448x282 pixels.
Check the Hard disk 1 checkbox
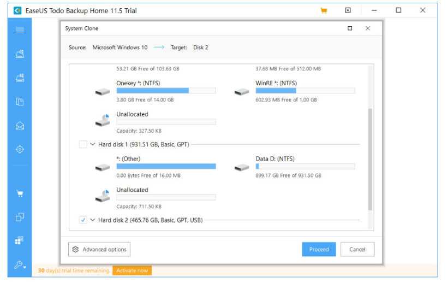[x=83, y=144]
